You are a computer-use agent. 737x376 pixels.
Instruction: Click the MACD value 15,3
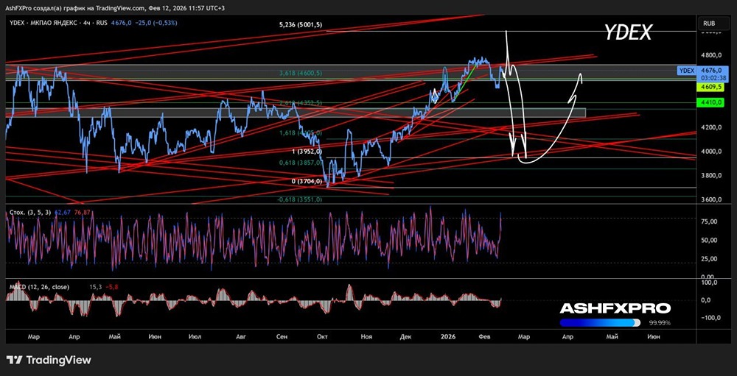pos(94,287)
